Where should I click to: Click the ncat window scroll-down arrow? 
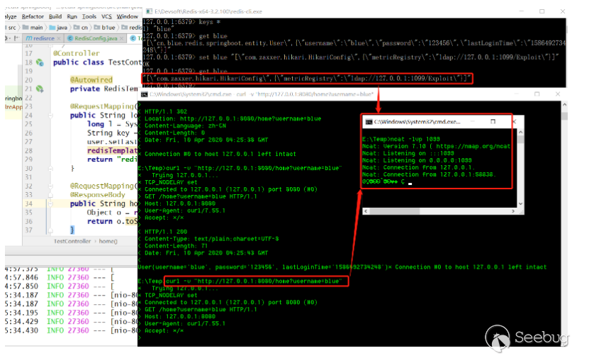[521, 204]
